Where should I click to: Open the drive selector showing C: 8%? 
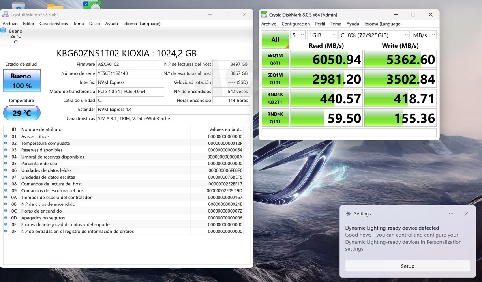(x=373, y=35)
